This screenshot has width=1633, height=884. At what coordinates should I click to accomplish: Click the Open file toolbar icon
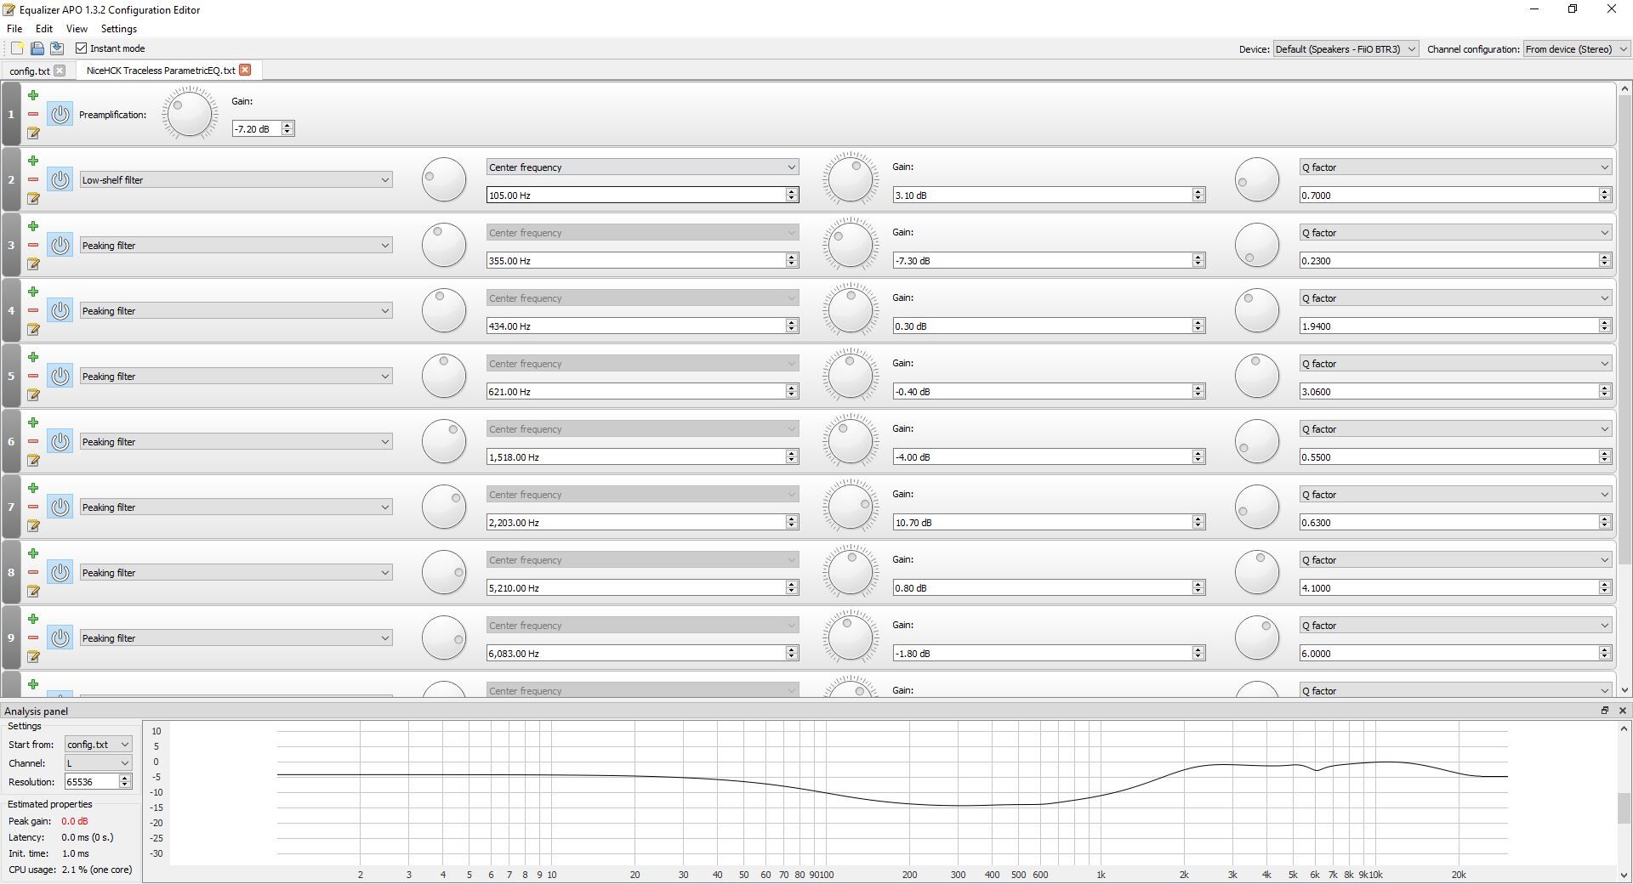pyautogui.click(x=37, y=48)
